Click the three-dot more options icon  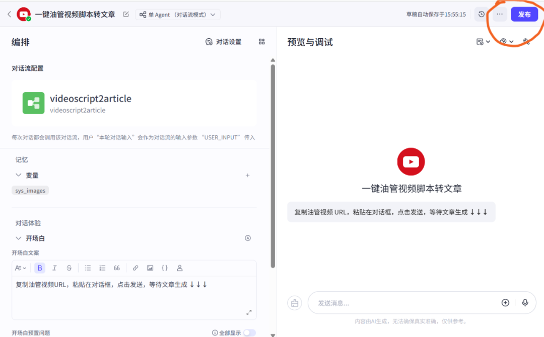coord(499,14)
